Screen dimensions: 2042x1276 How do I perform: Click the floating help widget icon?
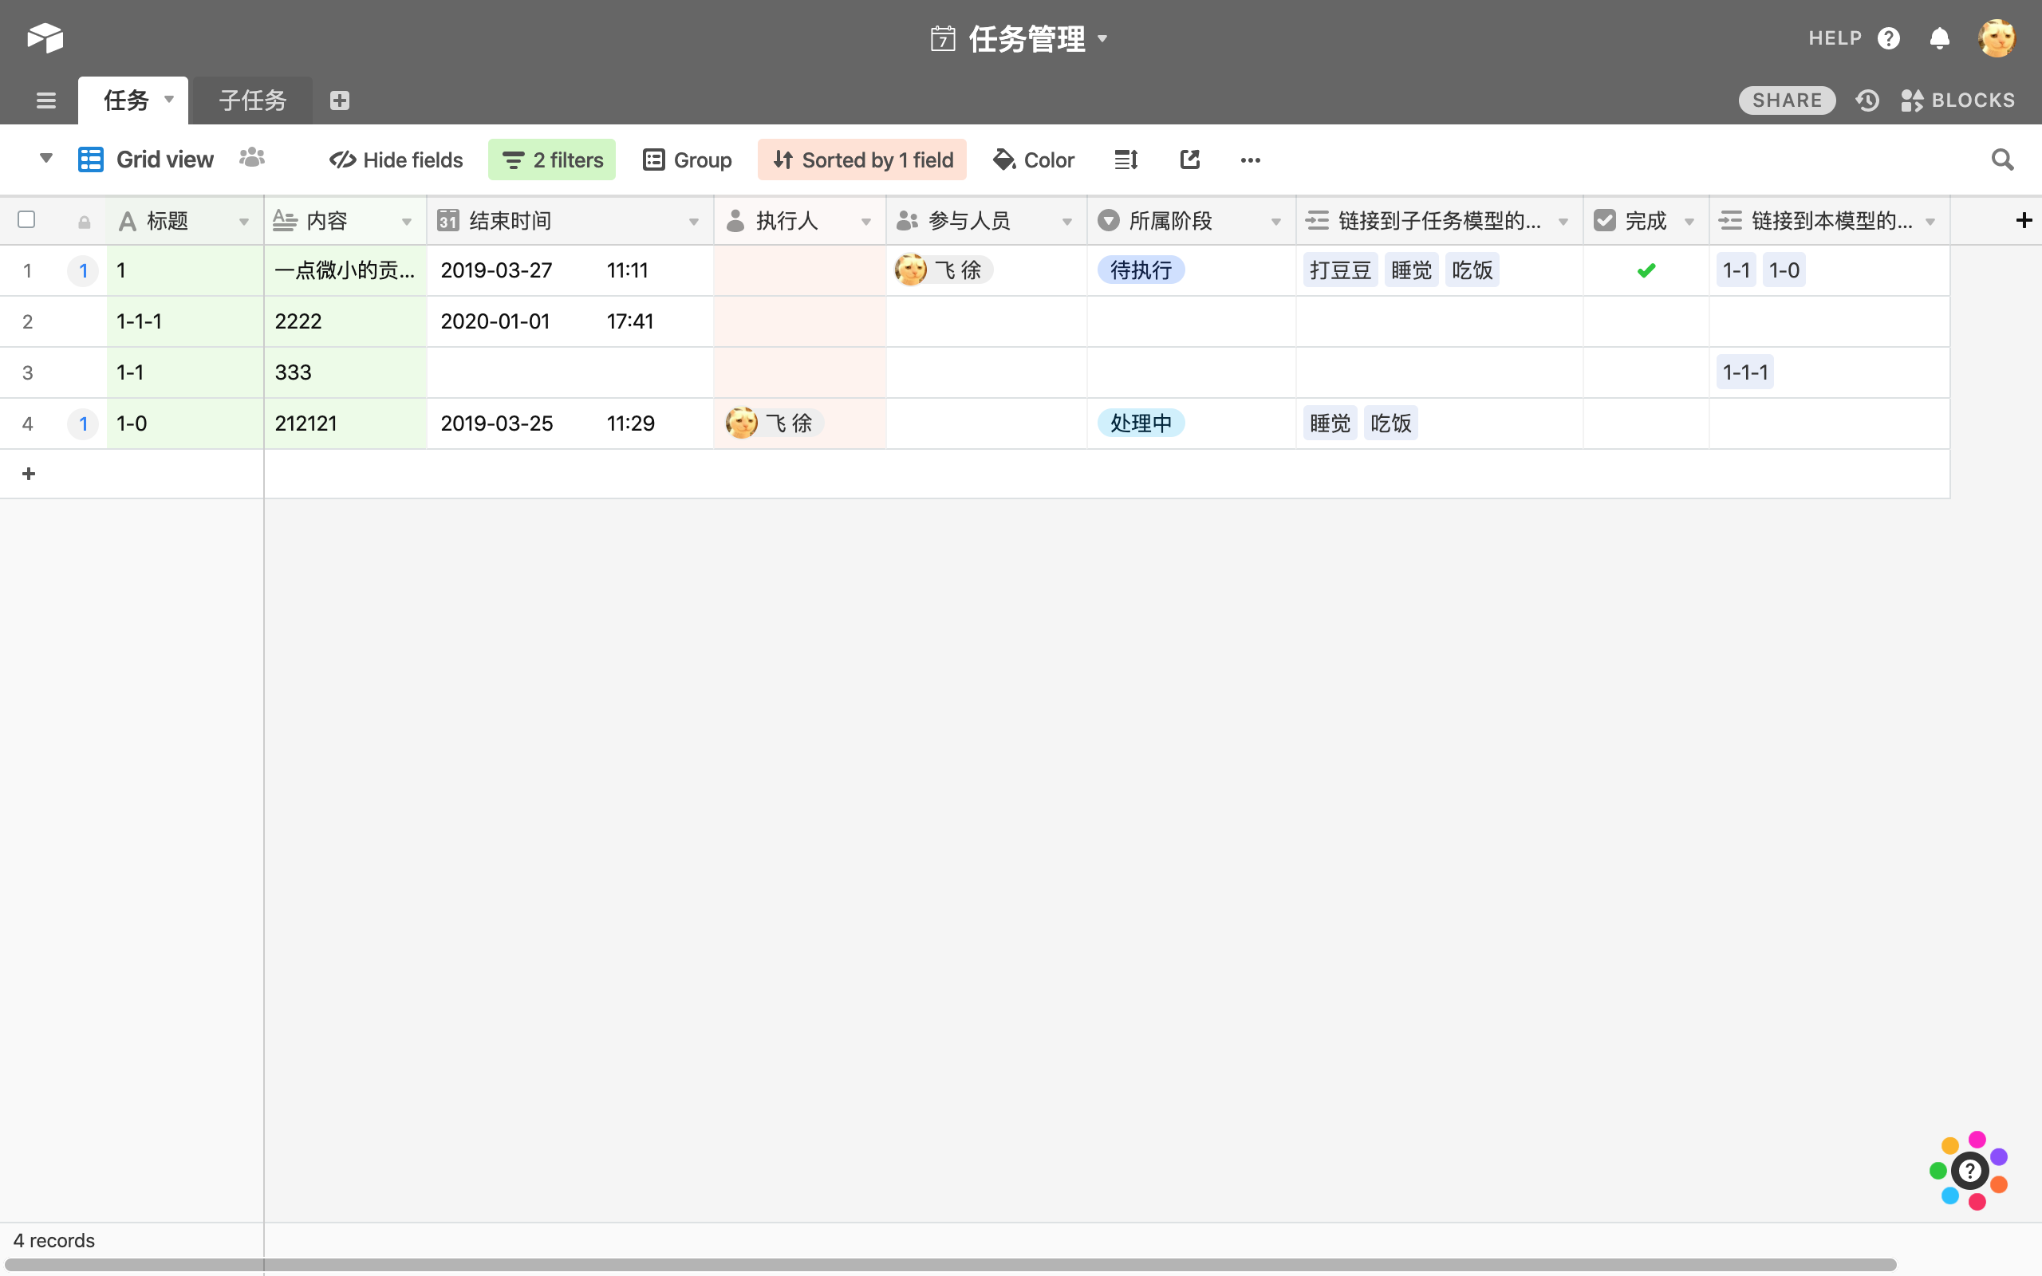[x=1969, y=1171]
